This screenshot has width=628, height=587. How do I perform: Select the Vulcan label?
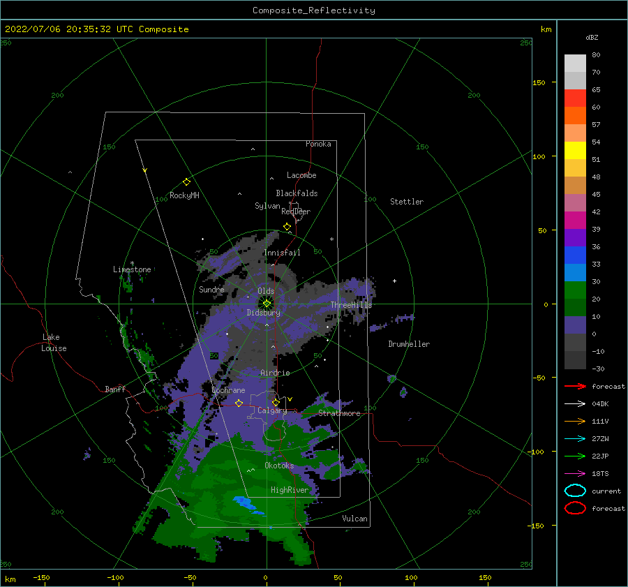354,519
